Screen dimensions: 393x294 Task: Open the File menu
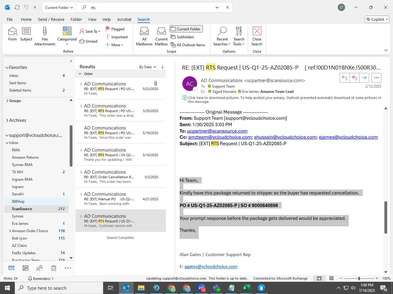10,19
